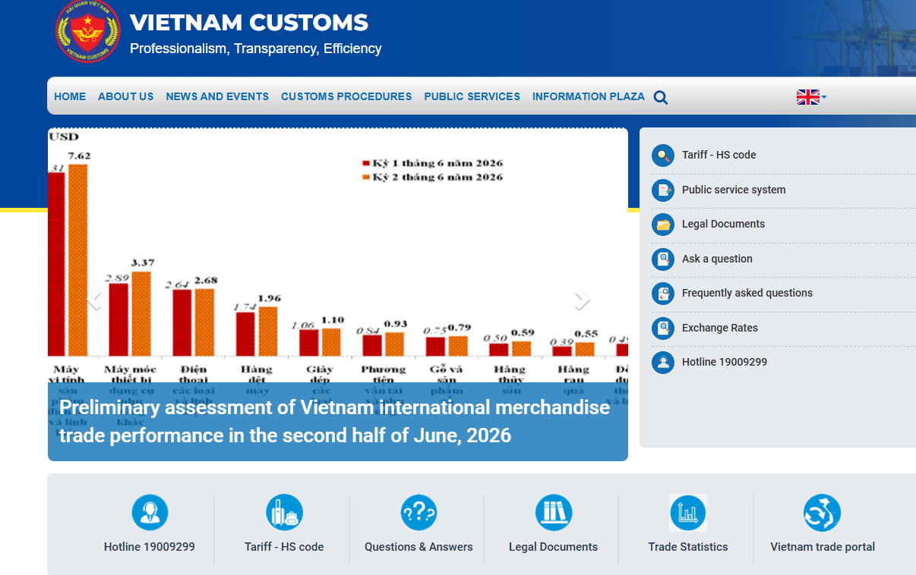The height and width of the screenshot is (575, 916).
Task: Open Ask a question link
Action: coord(717,259)
